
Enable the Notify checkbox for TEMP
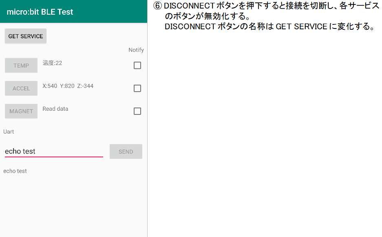tap(137, 65)
